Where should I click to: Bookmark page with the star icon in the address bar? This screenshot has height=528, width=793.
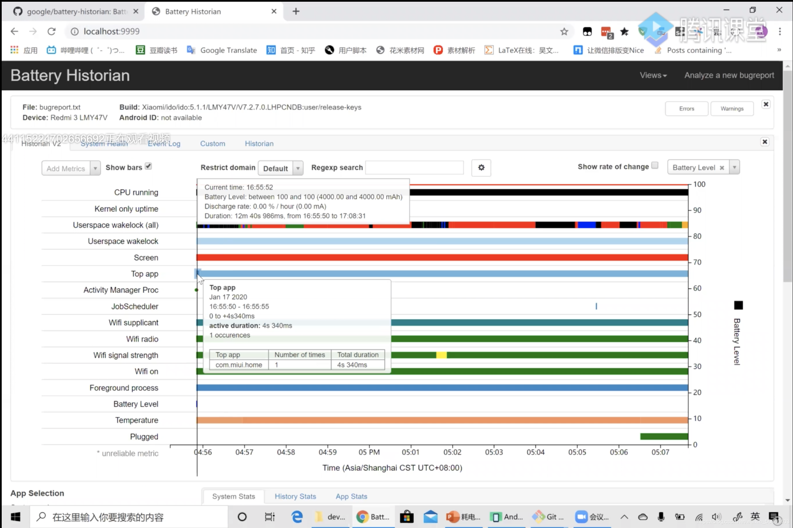564,32
